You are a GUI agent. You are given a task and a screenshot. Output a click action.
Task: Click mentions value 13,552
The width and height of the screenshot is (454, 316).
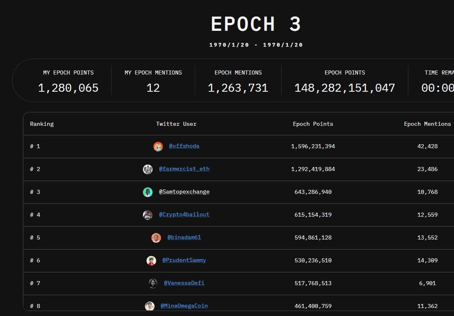[427, 238]
